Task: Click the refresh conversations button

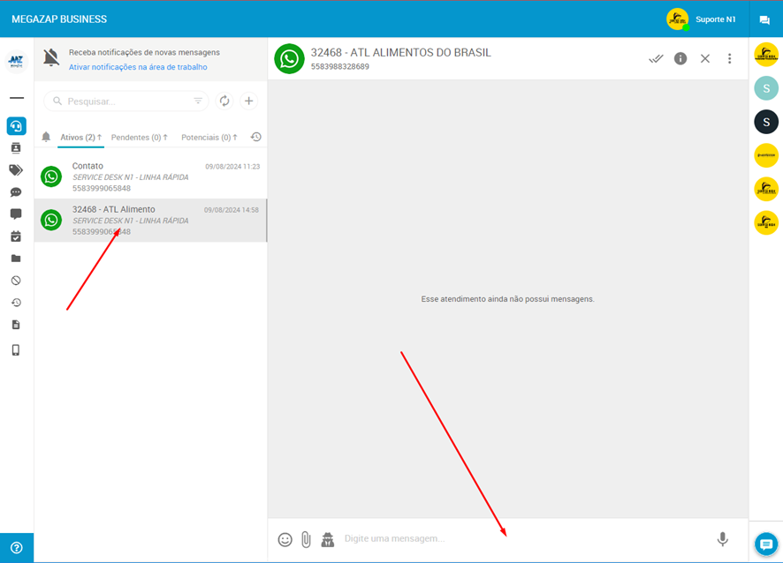Action: pos(224,101)
